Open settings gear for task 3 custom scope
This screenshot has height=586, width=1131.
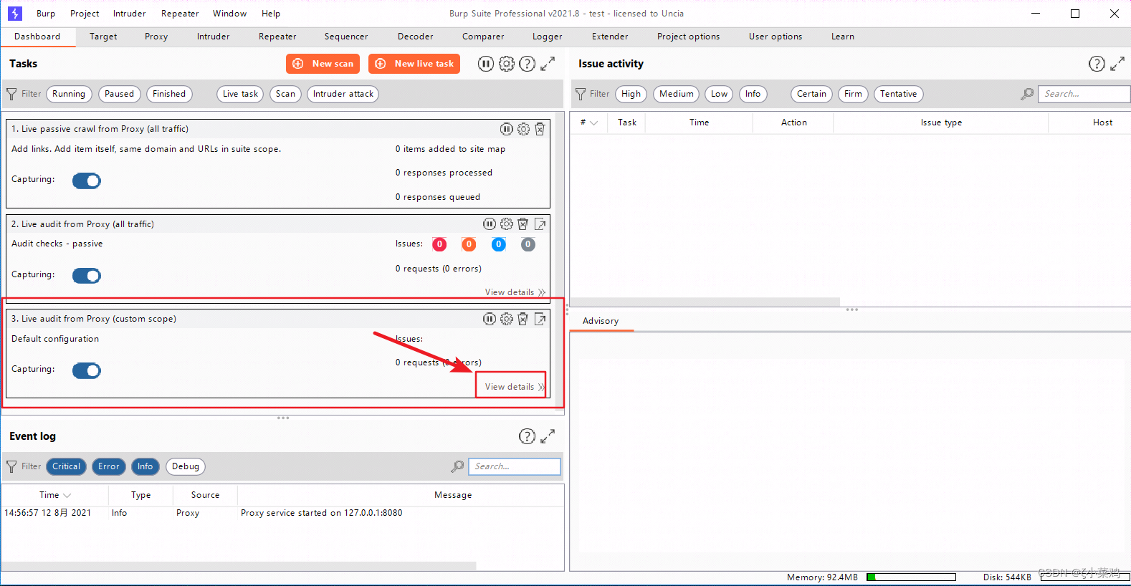coord(507,319)
